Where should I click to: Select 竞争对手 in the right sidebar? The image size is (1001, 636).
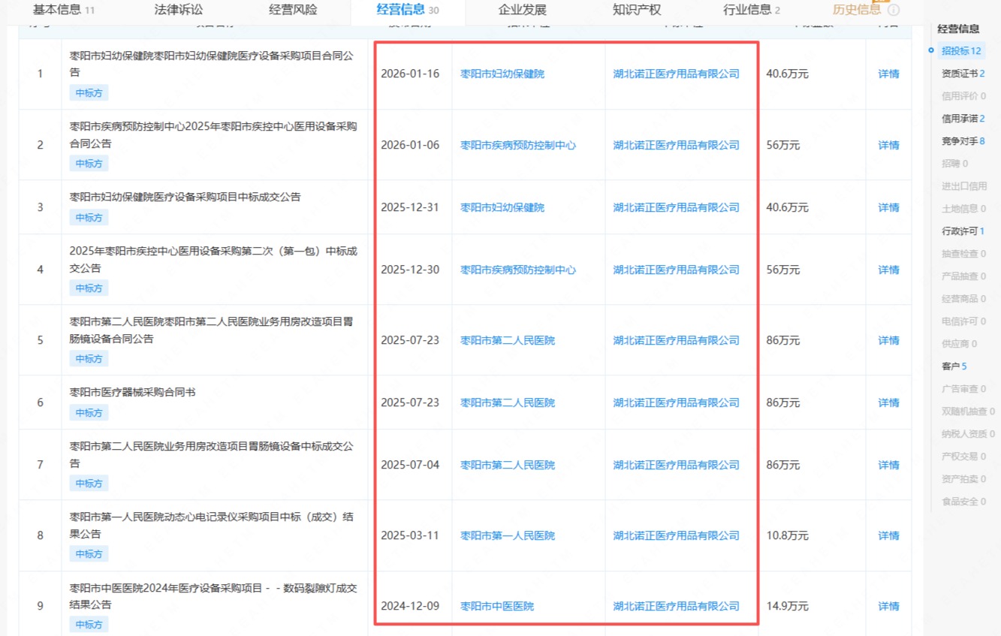[963, 141]
